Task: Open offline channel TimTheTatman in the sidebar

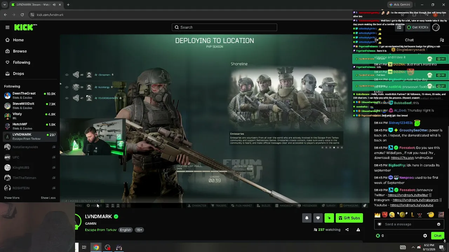Action: point(30,178)
